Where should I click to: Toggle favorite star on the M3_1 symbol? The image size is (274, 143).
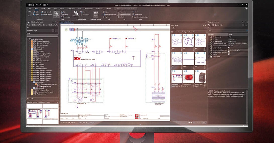[172, 35]
